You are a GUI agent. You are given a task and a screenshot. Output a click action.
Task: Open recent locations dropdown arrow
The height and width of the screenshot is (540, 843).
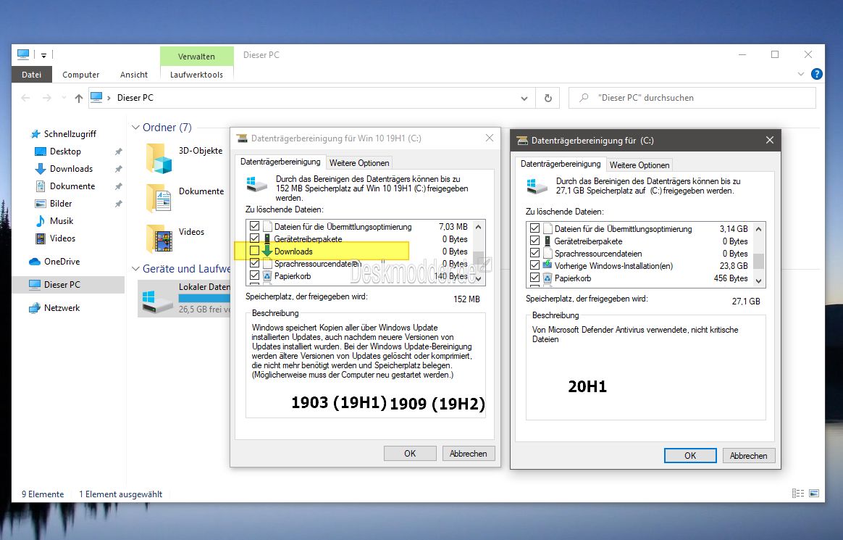64,98
